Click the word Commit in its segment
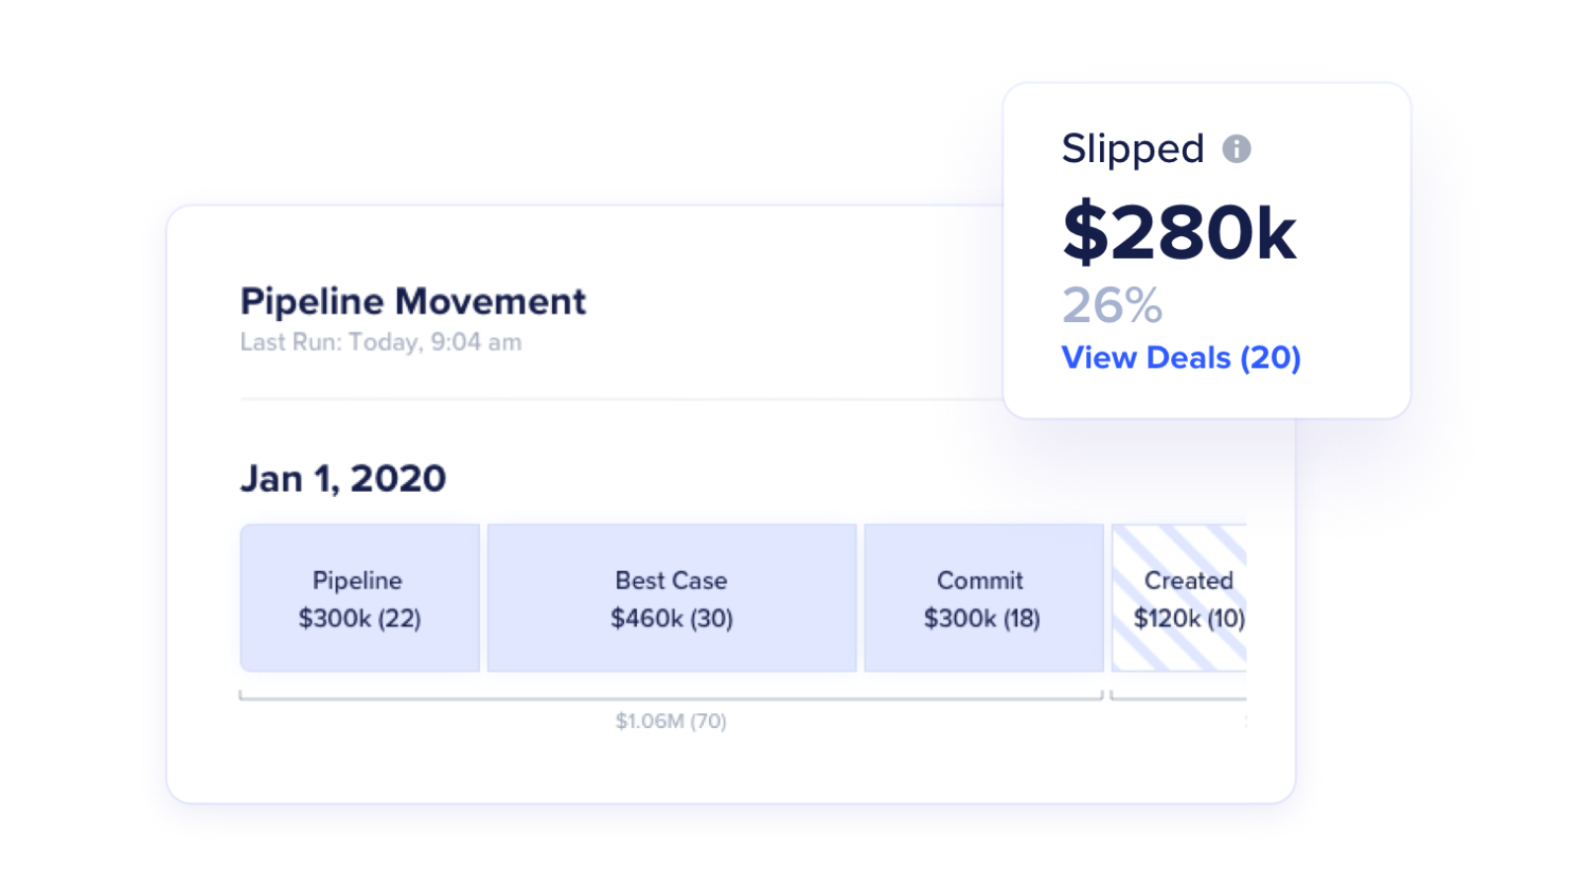The image size is (1580, 889). pyautogui.click(x=980, y=581)
